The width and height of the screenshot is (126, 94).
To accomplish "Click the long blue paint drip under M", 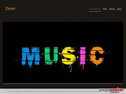I will click(30, 70).
